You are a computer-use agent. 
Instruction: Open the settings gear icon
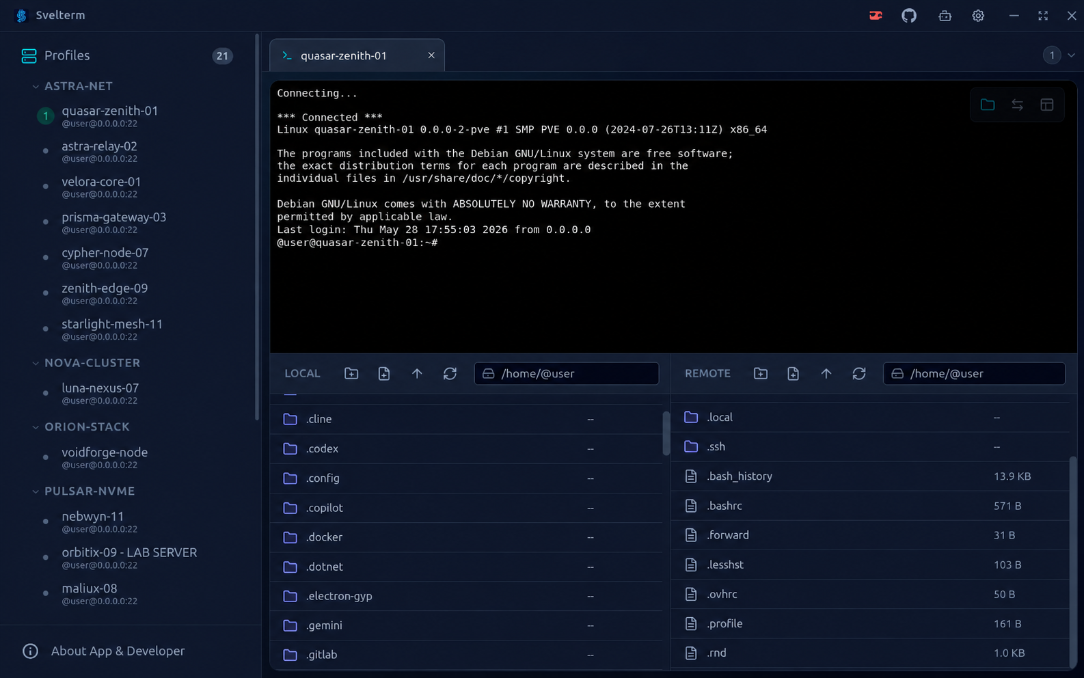[978, 16]
